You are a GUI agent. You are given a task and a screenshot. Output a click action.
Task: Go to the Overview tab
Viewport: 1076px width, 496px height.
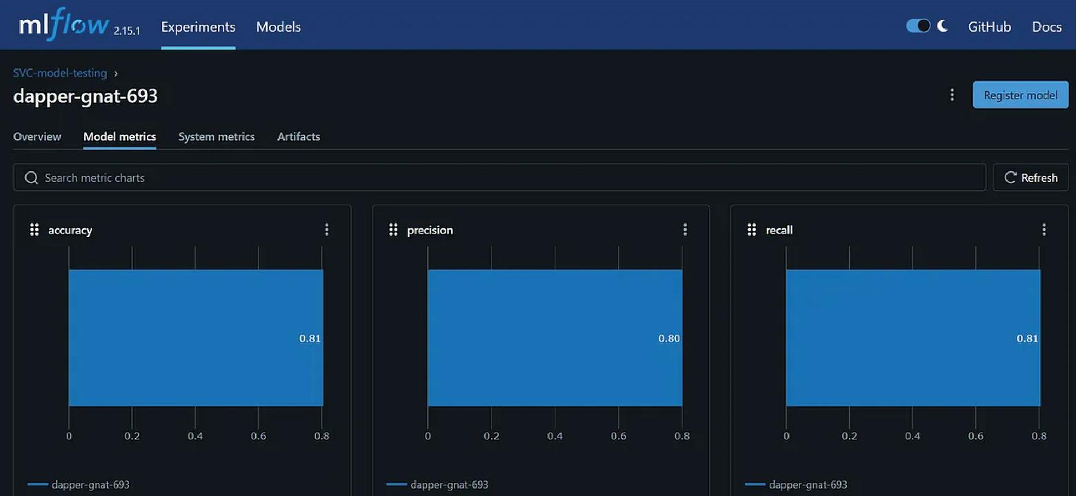(x=37, y=136)
